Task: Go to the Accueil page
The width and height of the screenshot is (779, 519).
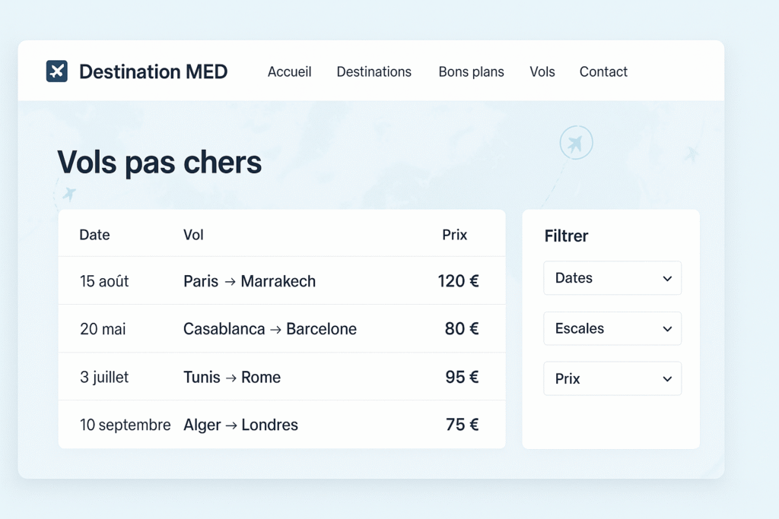Action: pyautogui.click(x=289, y=71)
